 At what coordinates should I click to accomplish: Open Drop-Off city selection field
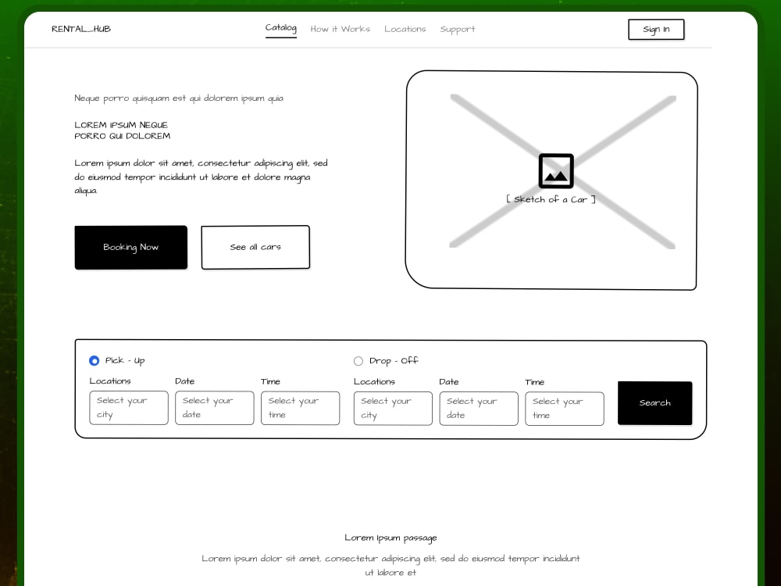[393, 408]
